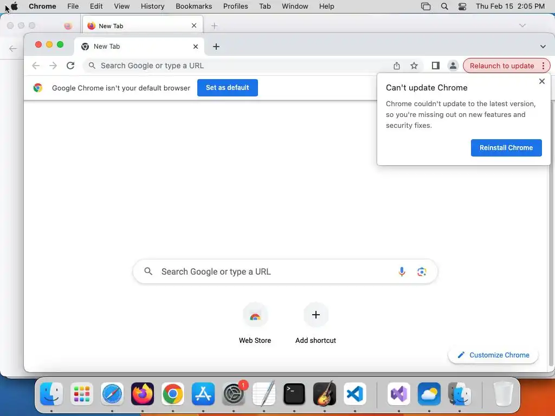
Task: Click the center Google search box
Action: tap(285, 272)
